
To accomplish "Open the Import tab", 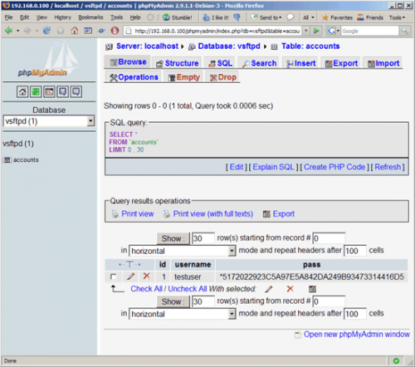I will 383,63.
